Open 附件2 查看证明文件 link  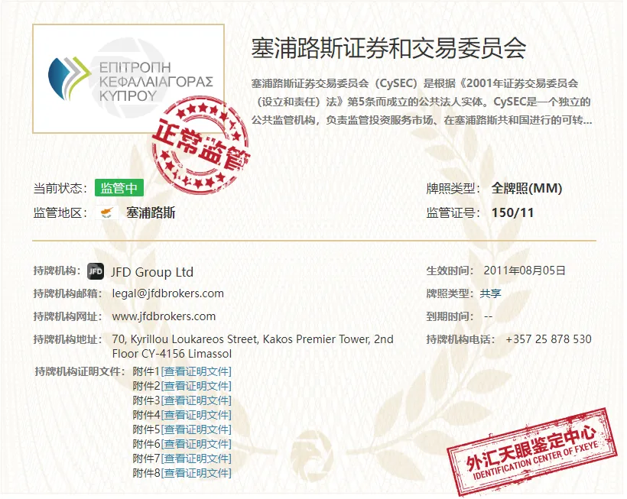click(197, 386)
